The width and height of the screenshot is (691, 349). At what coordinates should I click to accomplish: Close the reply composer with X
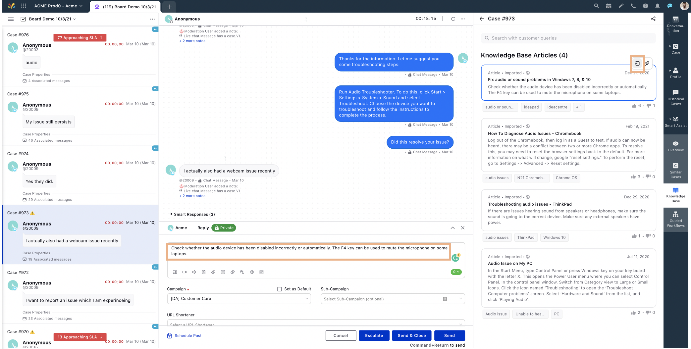(463, 228)
